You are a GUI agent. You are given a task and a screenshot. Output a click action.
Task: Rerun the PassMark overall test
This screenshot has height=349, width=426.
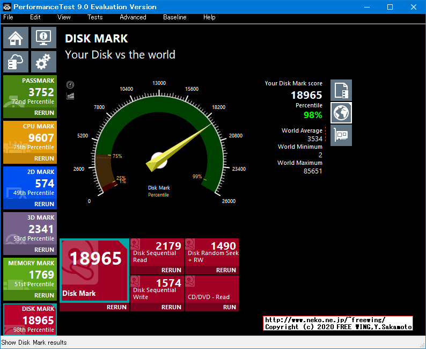pos(44,113)
